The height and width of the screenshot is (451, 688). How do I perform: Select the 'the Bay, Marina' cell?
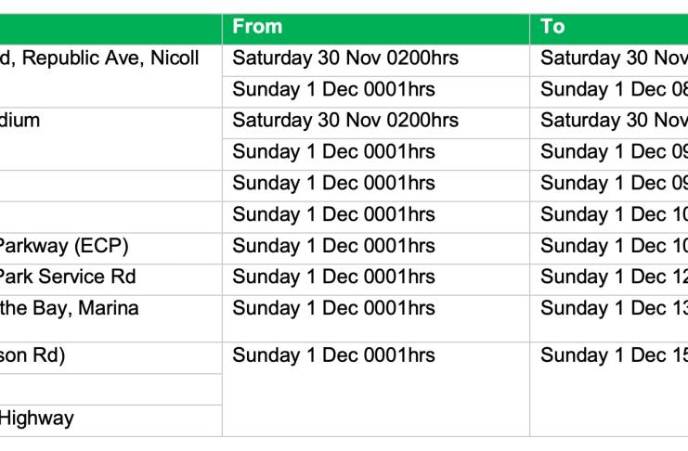pyautogui.click(x=69, y=308)
